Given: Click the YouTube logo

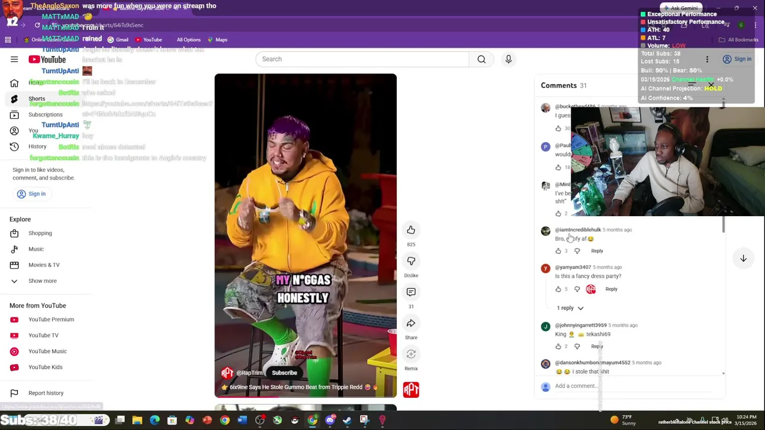Looking at the screenshot, I should pyautogui.click(x=47, y=59).
